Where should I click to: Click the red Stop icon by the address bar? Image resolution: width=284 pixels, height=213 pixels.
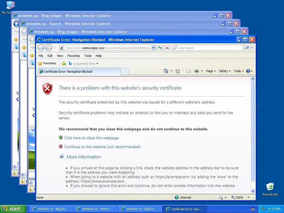(x=167, y=48)
